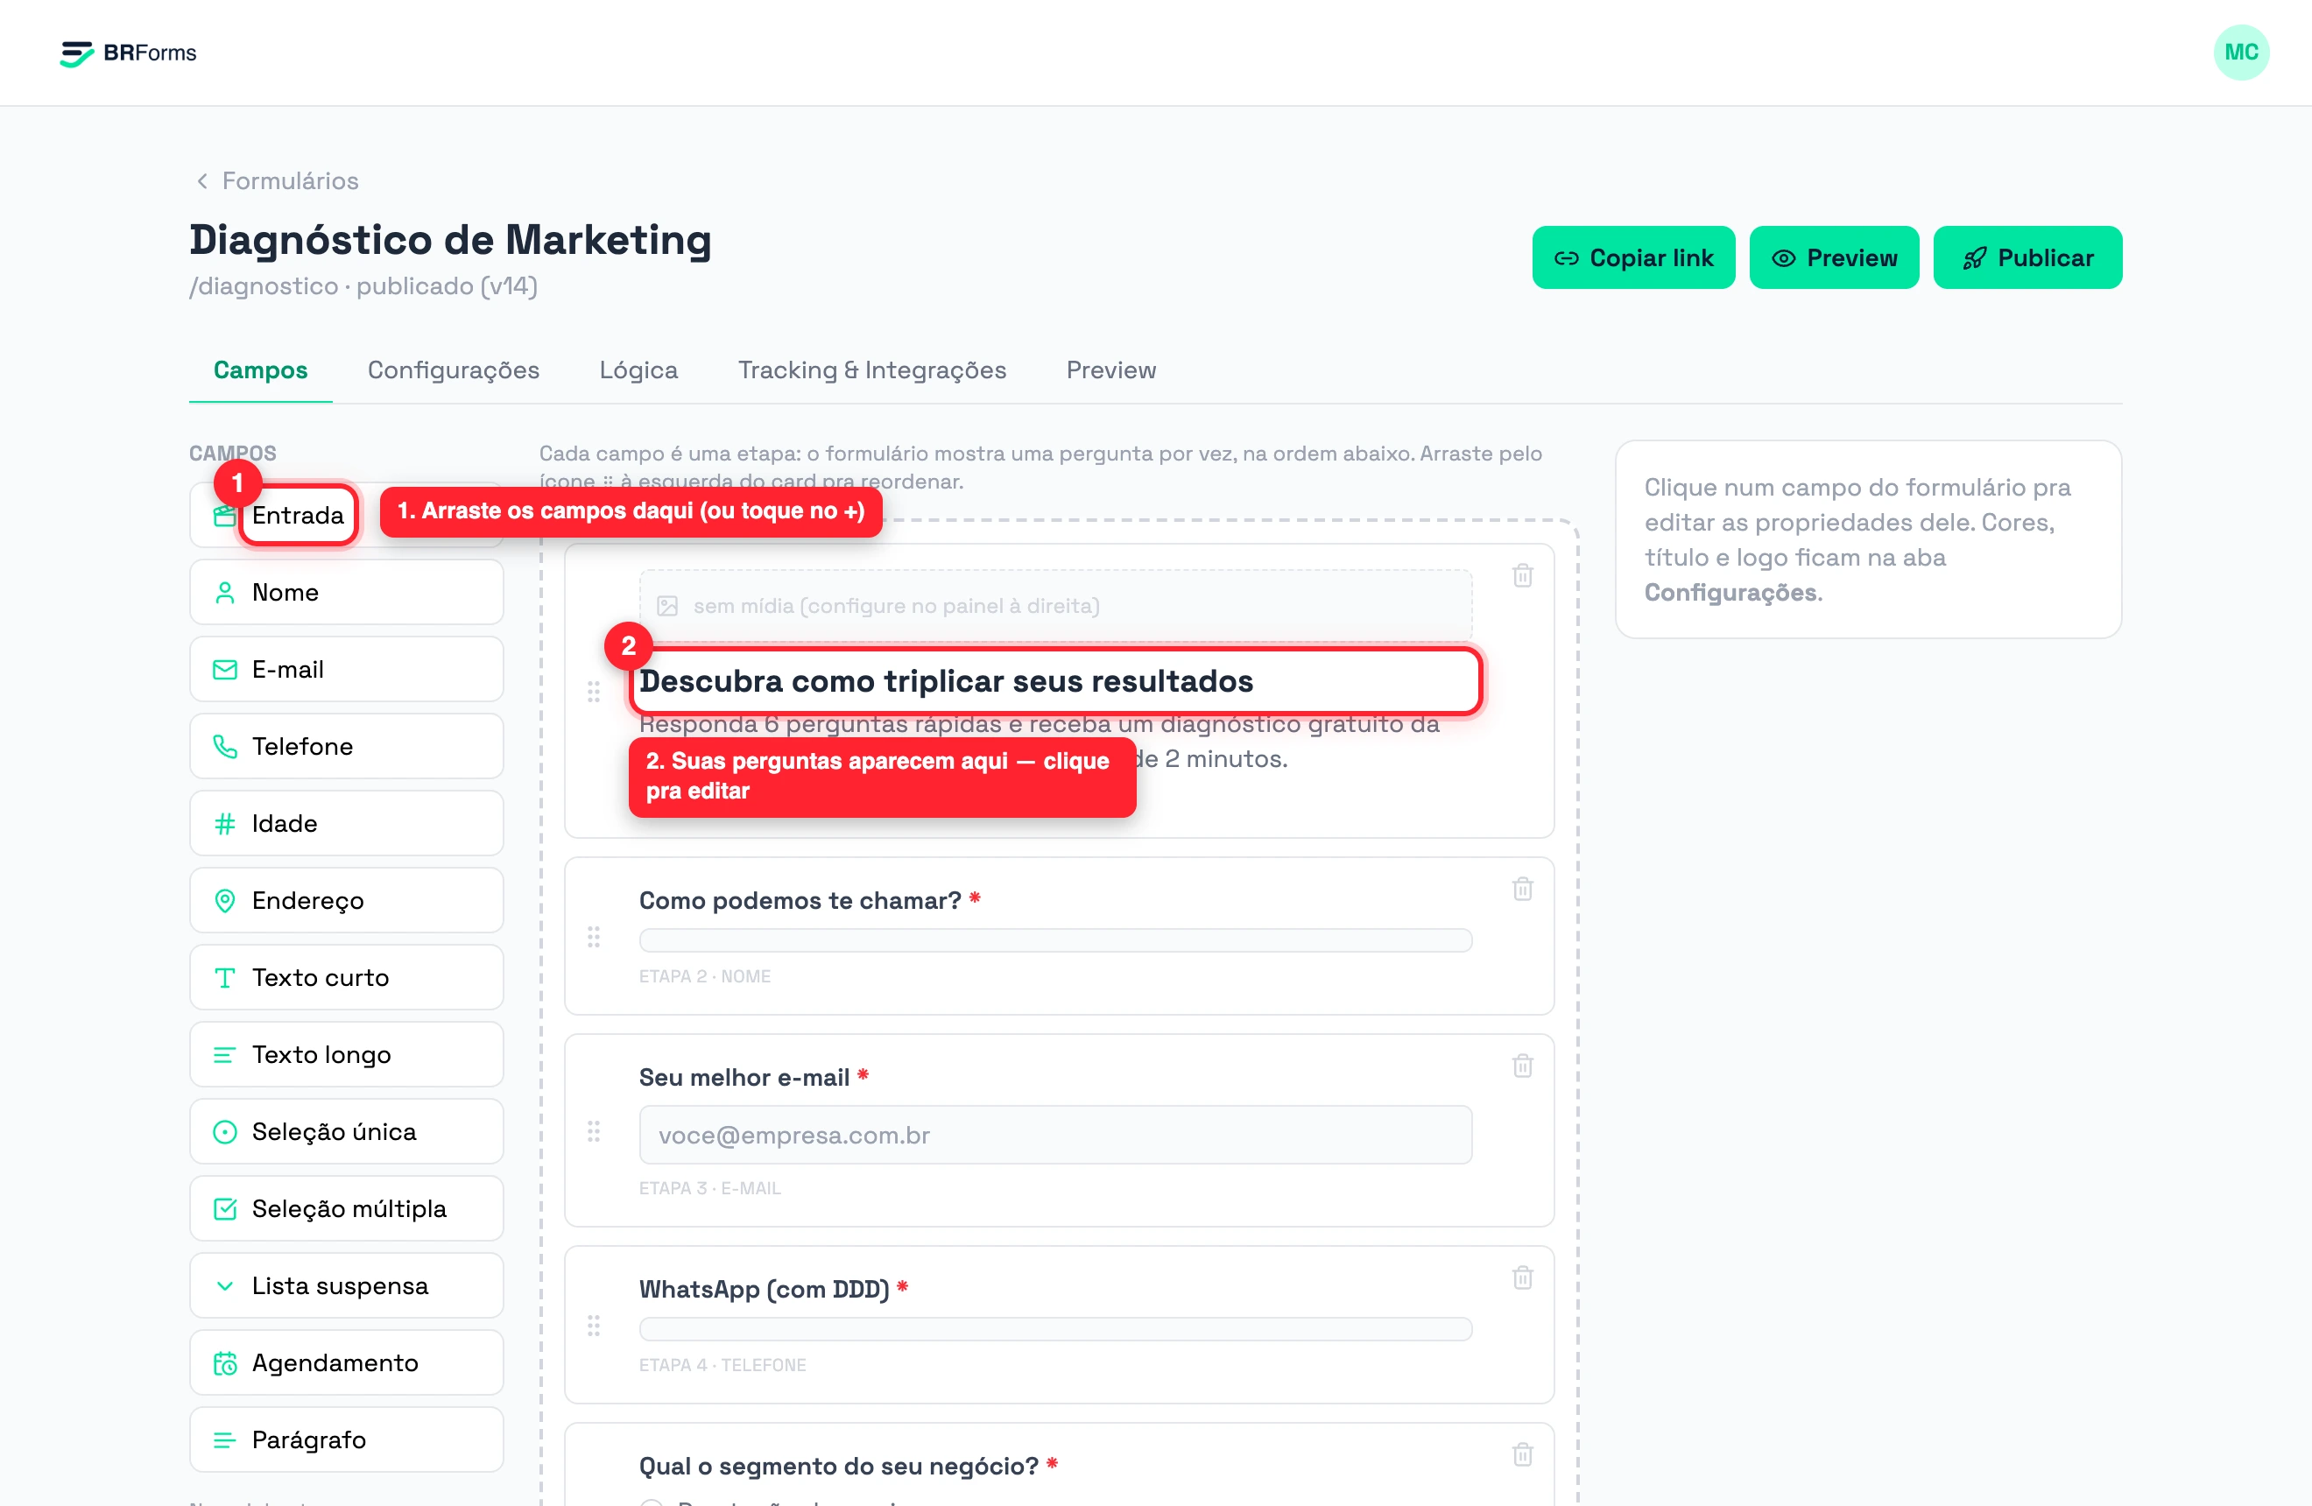Open the MC user avatar
This screenshot has height=1506, width=2312.
click(2241, 53)
